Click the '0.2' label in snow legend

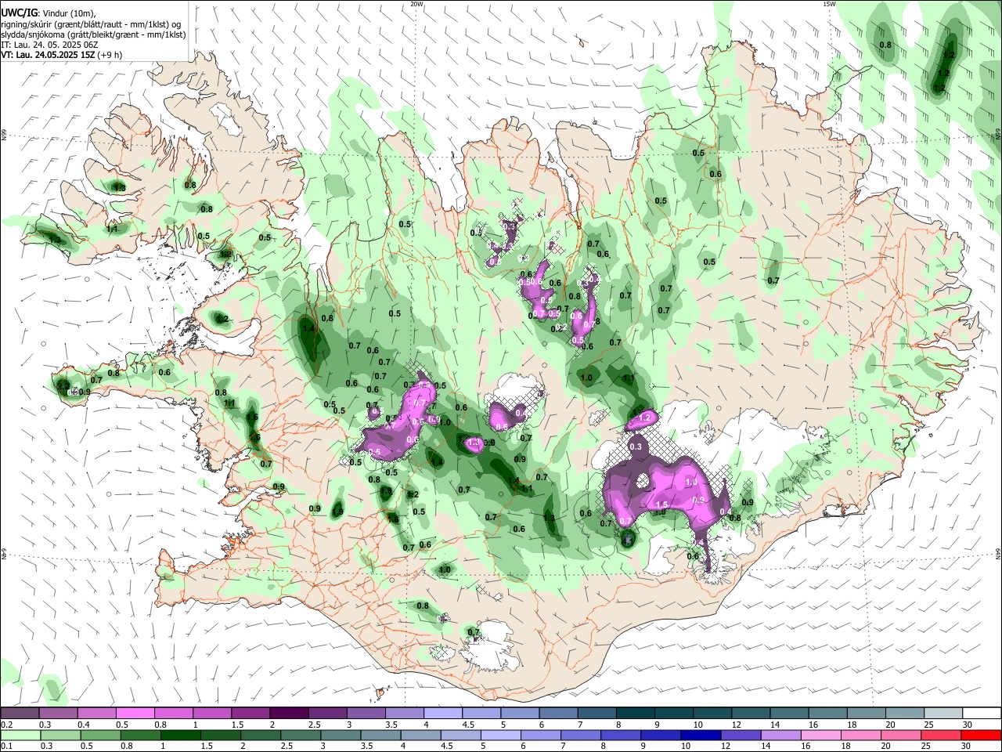(6, 725)
